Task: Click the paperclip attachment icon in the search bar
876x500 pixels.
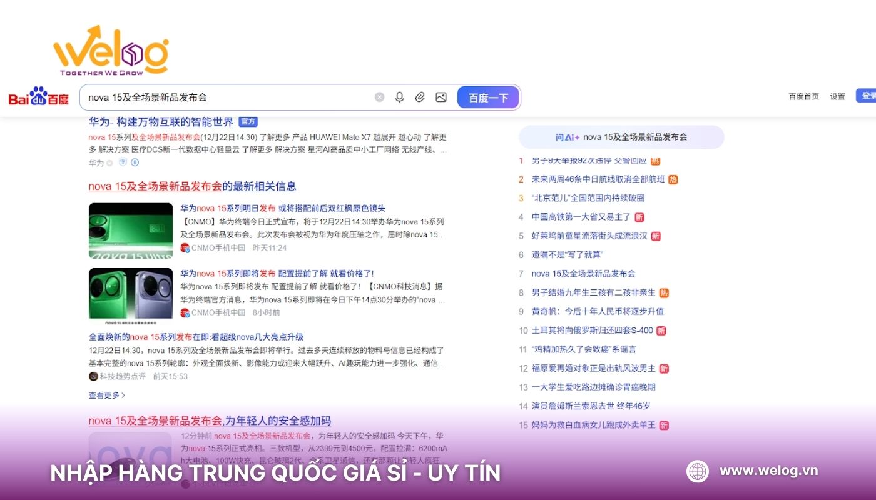Action: (420, 97)
